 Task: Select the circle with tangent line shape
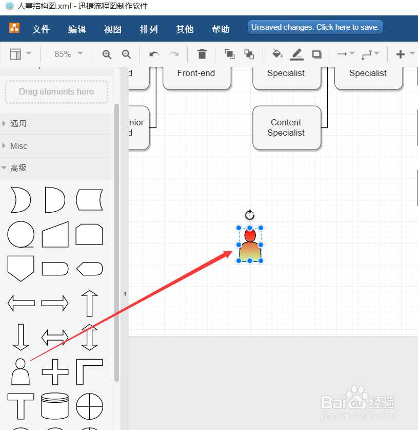coord(21,234)
